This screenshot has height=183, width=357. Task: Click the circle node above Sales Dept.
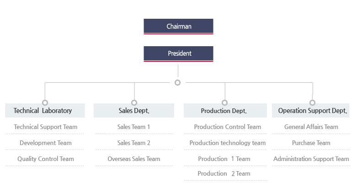134,102
